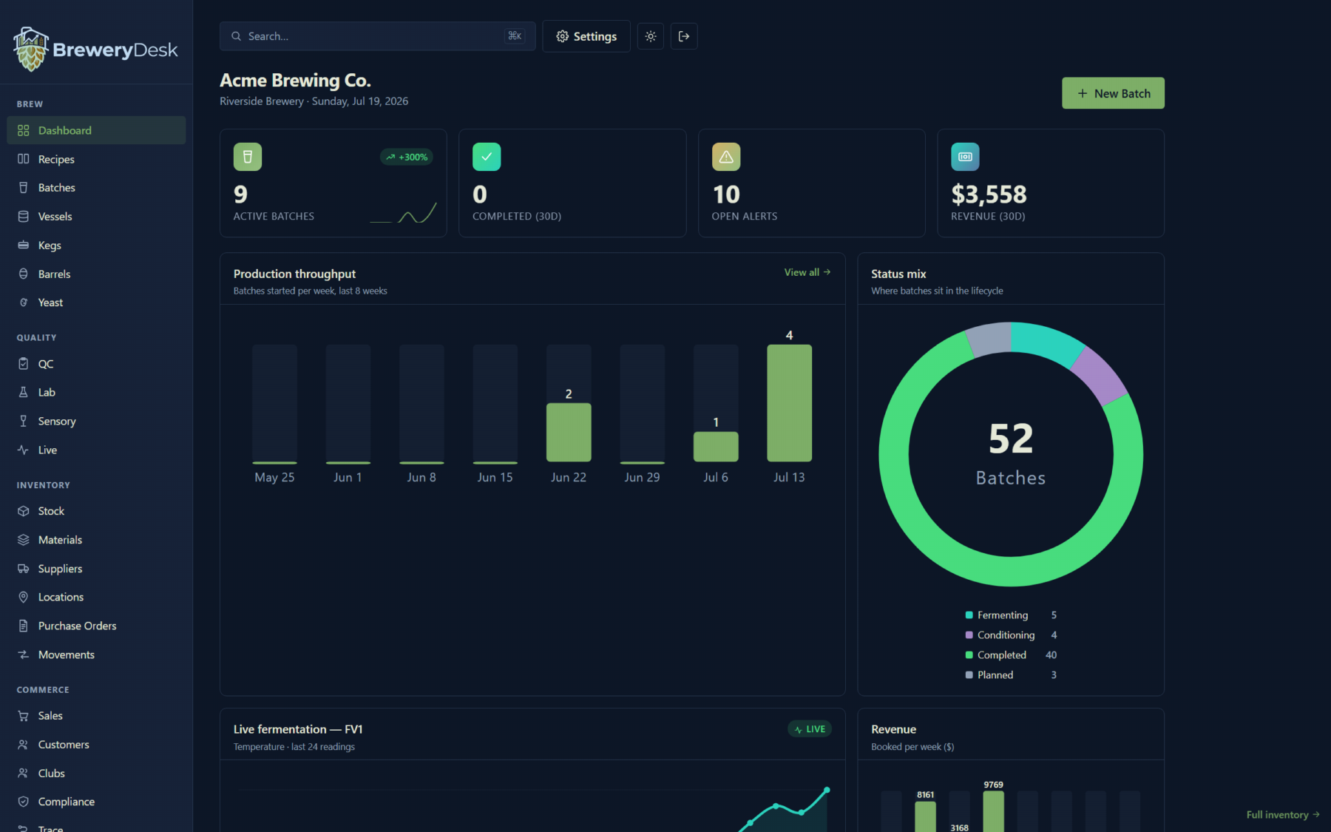Click the magnifier icon in search bar

click(237, 36)
